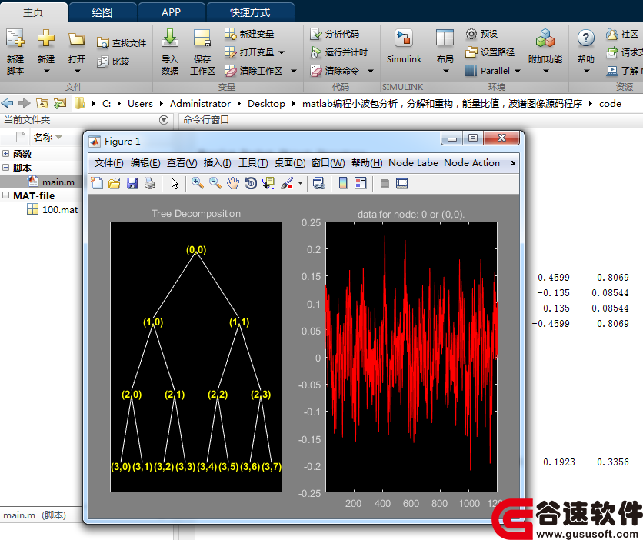
Task: Expand Open Variable dropdown arrow
Action: coord(282,52)
